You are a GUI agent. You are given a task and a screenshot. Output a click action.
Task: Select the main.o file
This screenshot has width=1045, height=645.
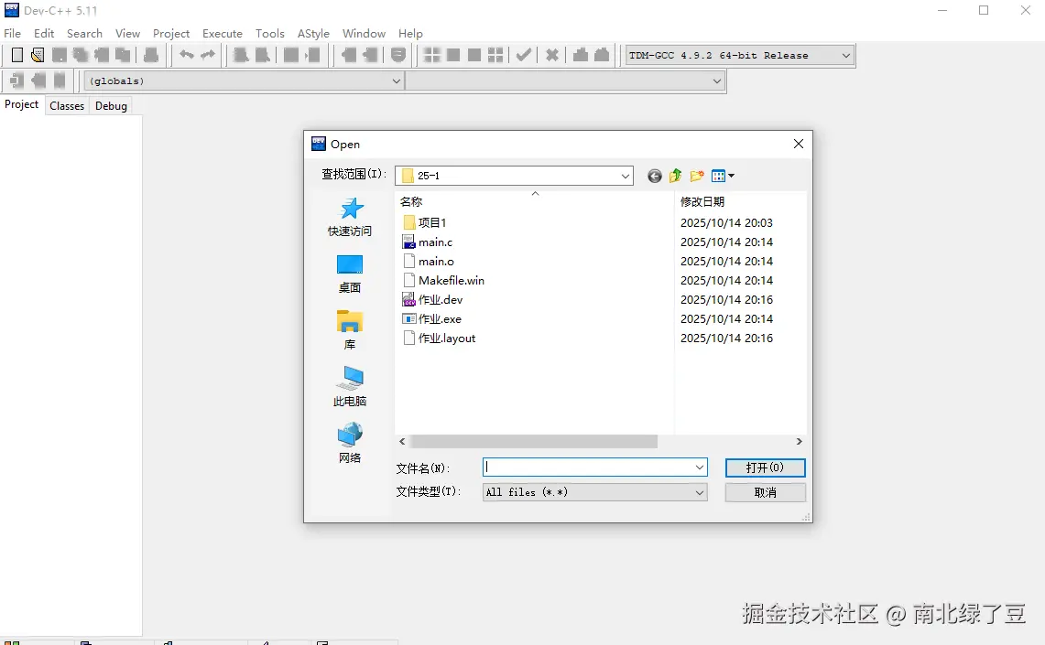point(429,261)
